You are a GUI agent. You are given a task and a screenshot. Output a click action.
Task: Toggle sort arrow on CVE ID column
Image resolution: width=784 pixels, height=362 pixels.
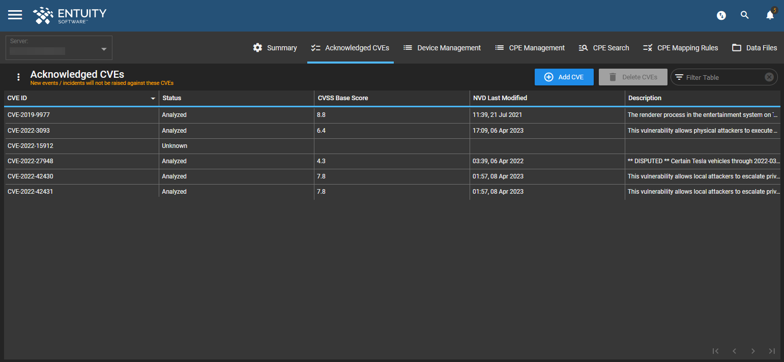[153, 98]
